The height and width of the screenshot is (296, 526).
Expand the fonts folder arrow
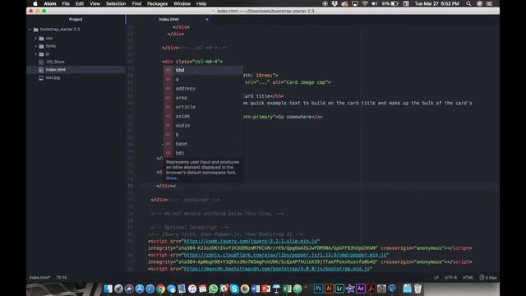click(36, 46)
